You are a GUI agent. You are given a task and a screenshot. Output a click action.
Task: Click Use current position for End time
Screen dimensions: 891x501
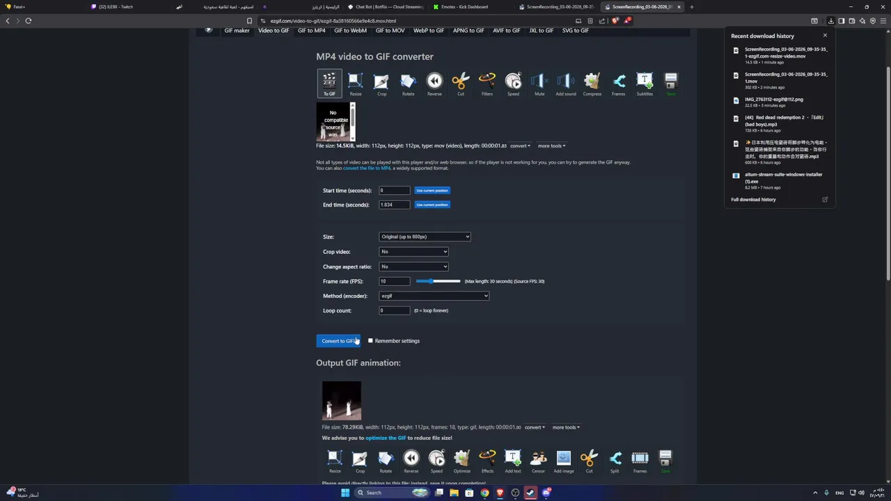tap(432, 205)
